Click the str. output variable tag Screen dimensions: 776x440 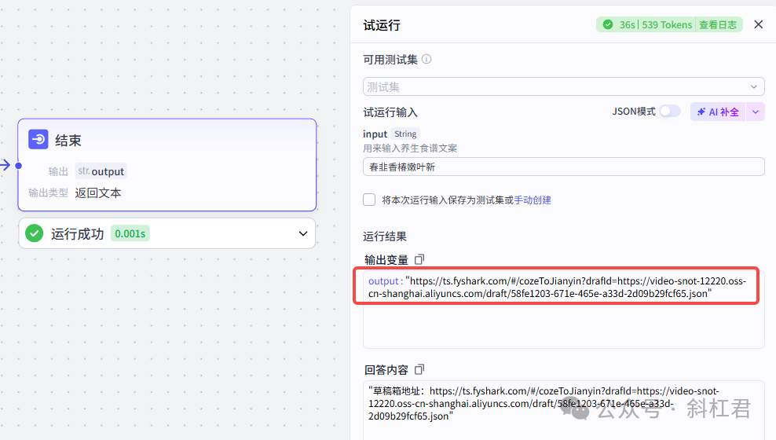coord(101,171)
